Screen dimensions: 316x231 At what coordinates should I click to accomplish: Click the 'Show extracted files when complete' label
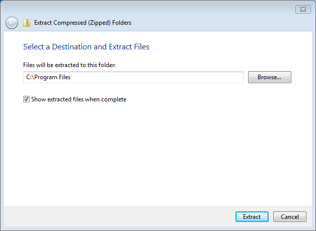79,99
